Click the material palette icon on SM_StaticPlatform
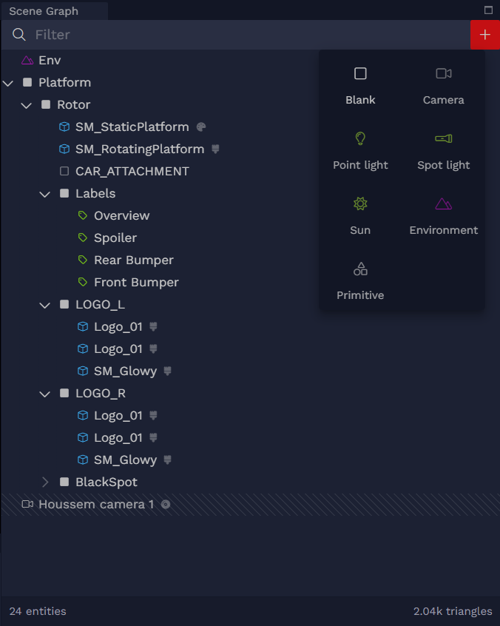The image size is (500, 626). click(x=201, y=127)
